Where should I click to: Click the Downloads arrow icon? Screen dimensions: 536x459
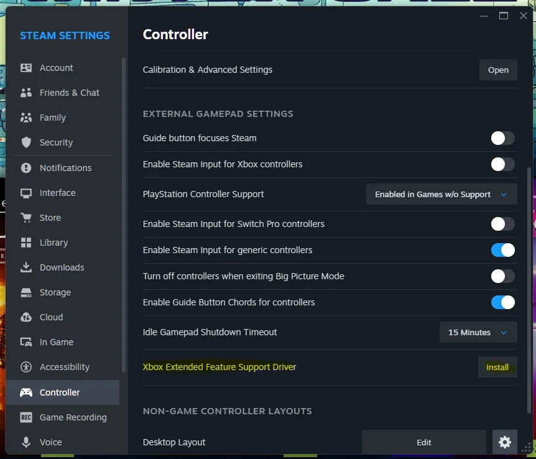pos(26,267)
